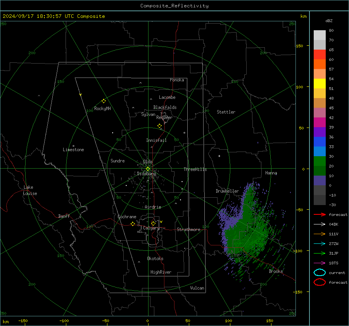Click the Lacombe city label
Viewport: 349px width, 326px height.
[167, 97]
